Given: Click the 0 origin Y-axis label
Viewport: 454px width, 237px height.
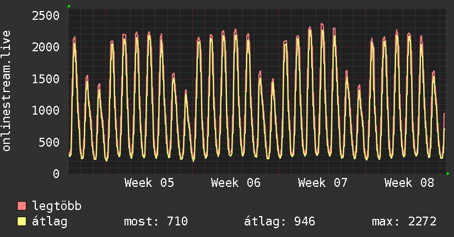Looking at the screenshot, I should [56, 174].
